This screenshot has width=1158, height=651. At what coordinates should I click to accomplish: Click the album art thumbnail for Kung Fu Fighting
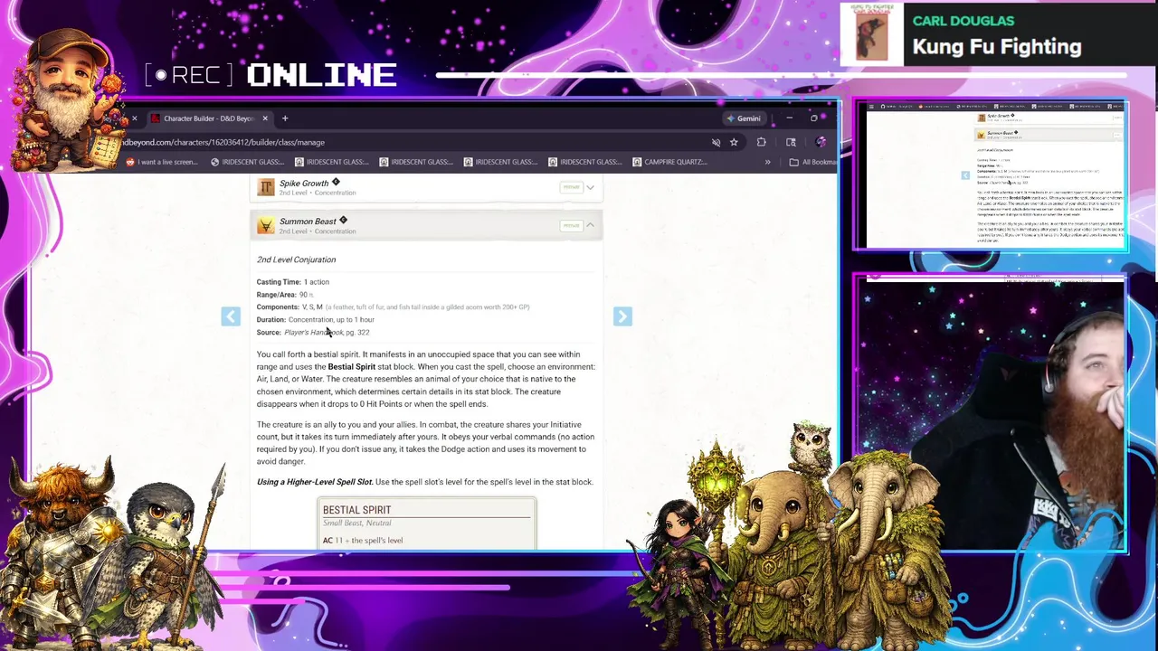pos(872,34)
